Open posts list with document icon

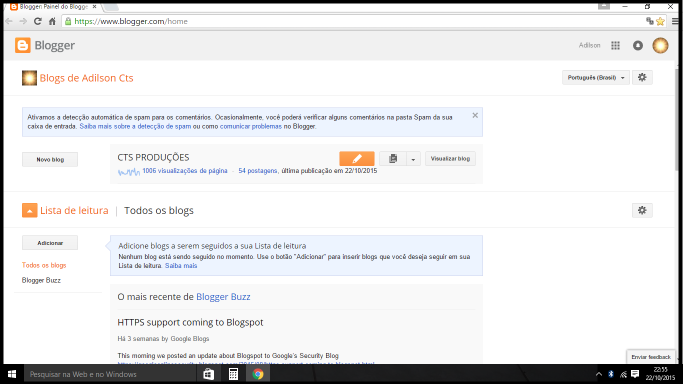393,158
